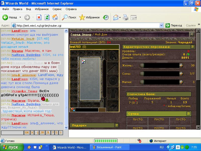Image resolution: width=201 pixels, height=151 pixels.
Task: Click the network connection tray icon
Action: tap(173, 147)
